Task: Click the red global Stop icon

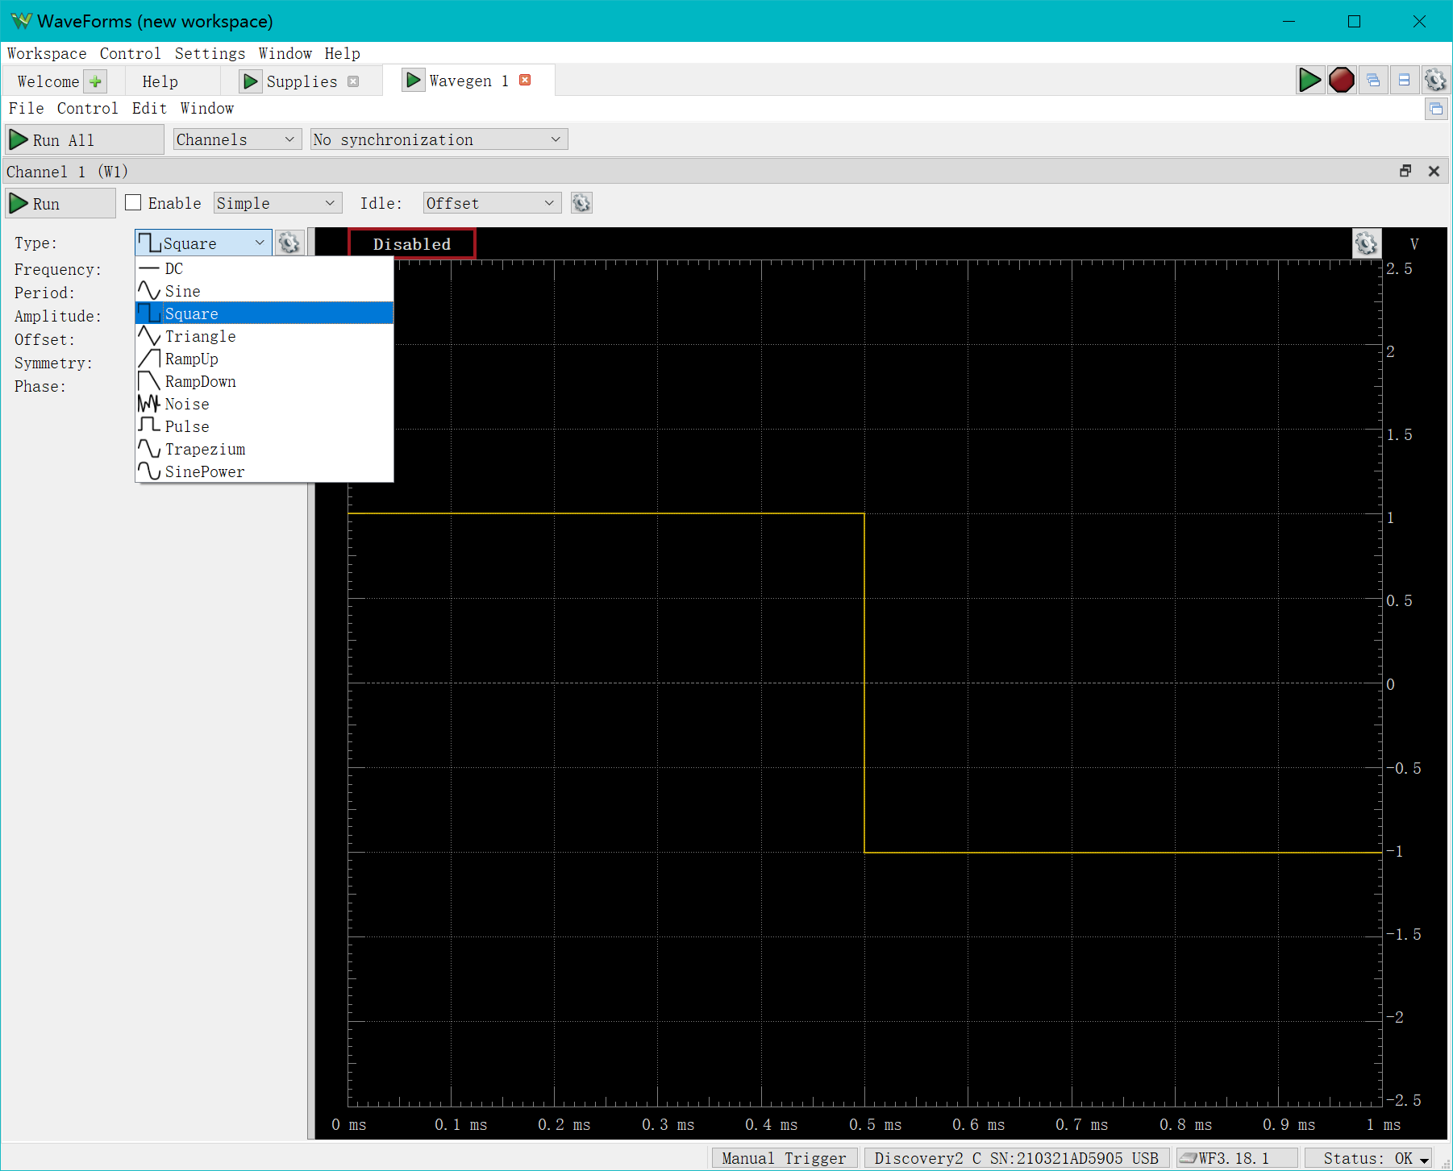Action: pyautogui.click(x=1342, y=80)
